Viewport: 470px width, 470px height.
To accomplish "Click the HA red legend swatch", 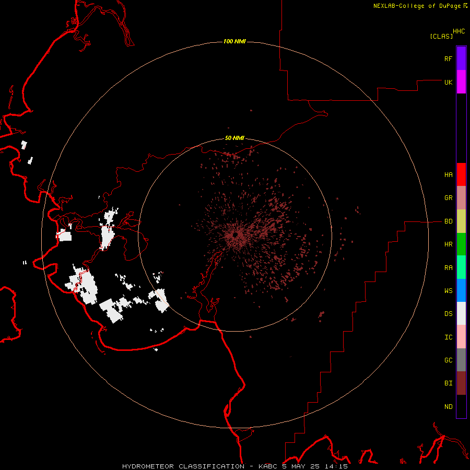I will click(x=461, y=174).
